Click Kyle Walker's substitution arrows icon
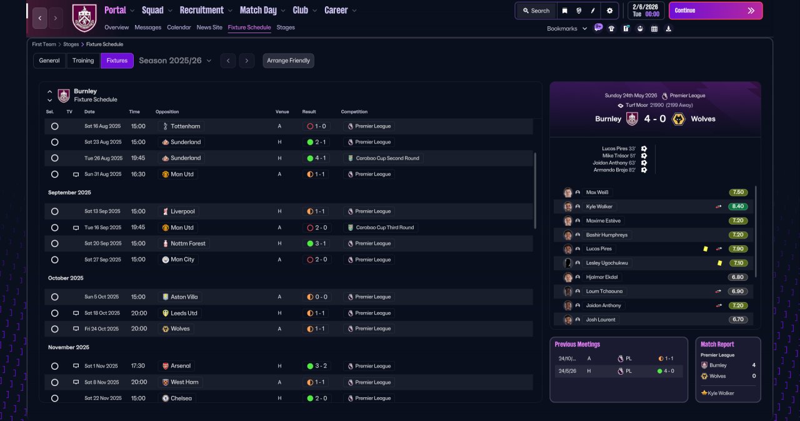This screenshot has height=421, width=800. point(719,206)
